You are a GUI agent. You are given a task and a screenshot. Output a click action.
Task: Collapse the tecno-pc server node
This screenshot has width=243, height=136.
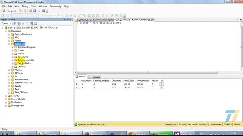[x=3, y=28]
